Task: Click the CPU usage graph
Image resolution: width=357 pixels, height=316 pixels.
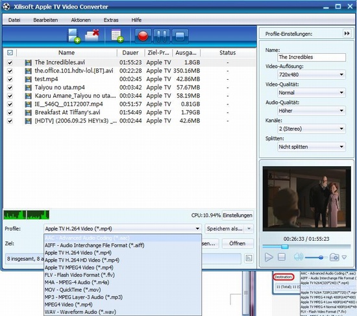Action: point(27,215)
